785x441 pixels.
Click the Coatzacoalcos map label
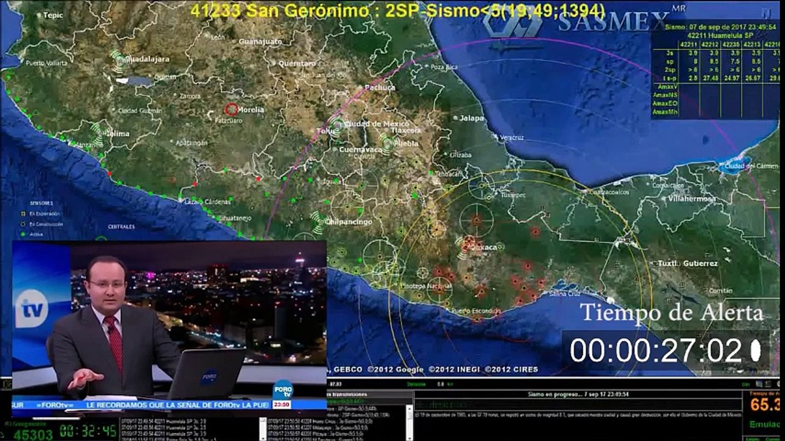click(609, 192)
